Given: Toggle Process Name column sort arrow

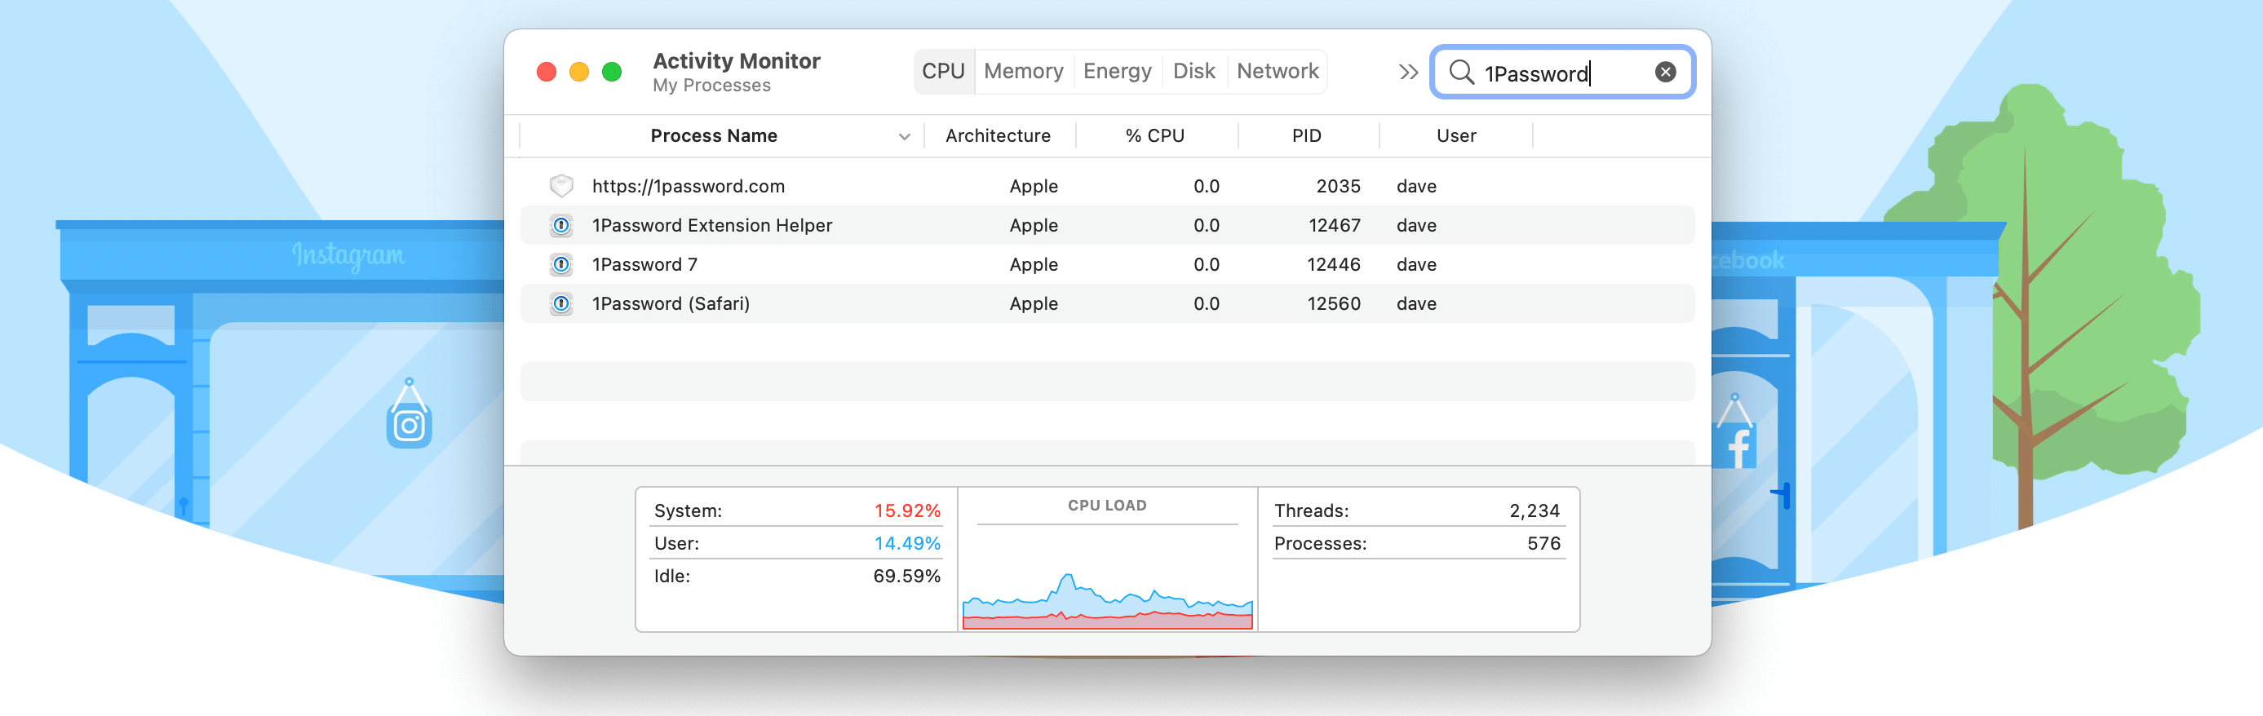Looking at the screenshot, I should 904,136.
